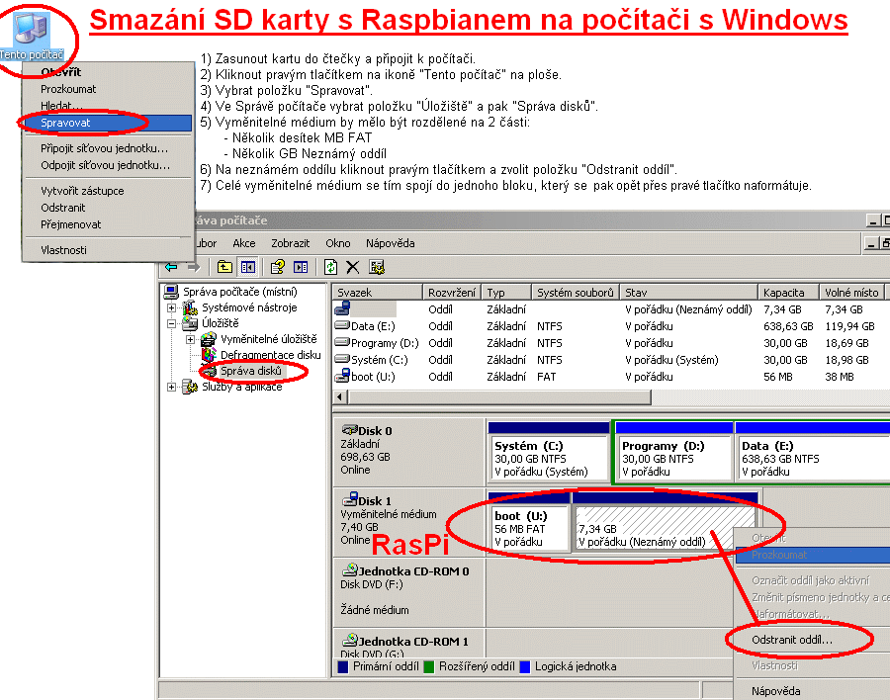Click the Vyměnitelné úložiště tree icon
The height and width of the screenshot is (700, 890).
pyautogui.click(x=209, y=339)
